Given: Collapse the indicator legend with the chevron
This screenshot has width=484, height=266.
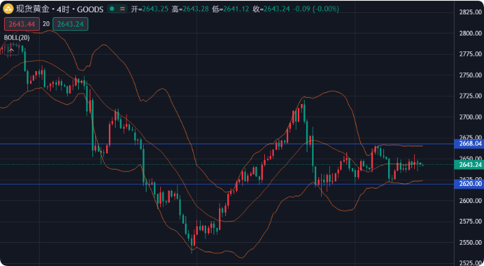Looking at the screenshot, I should [12, 50].
